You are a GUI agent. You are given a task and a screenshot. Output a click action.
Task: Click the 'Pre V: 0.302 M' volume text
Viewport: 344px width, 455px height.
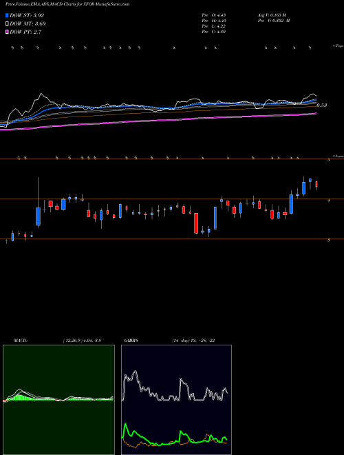[x=274, y=21]
